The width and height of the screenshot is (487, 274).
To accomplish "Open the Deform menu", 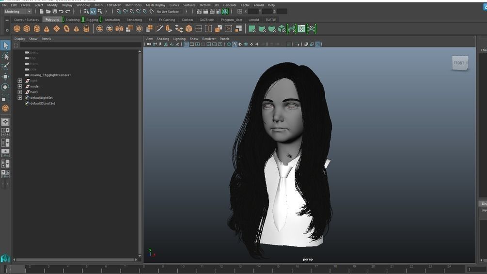I will [204, 5].
